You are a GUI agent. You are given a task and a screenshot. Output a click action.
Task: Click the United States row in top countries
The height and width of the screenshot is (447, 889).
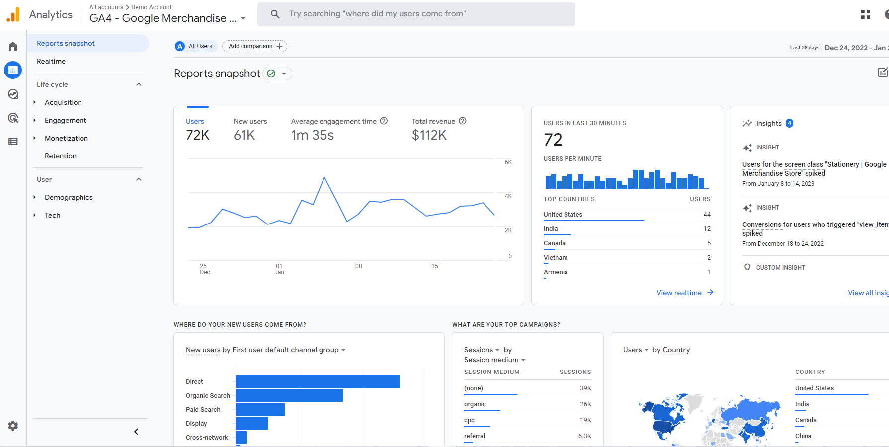627,215
